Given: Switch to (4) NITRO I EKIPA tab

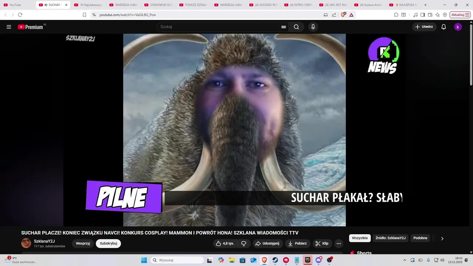Looking at the screenshot, I should pyautogui.click(x=298, y=5).
